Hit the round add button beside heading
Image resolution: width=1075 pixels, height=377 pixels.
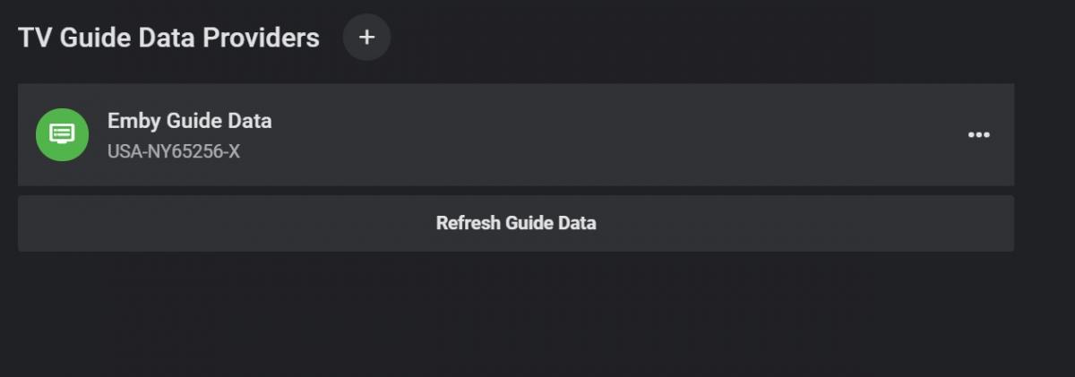(x=366, y=38)
